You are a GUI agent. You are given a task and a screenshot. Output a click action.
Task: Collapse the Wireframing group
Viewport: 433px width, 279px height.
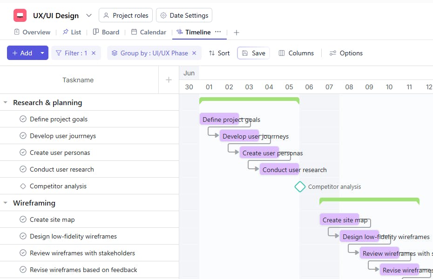coord(6,203)
